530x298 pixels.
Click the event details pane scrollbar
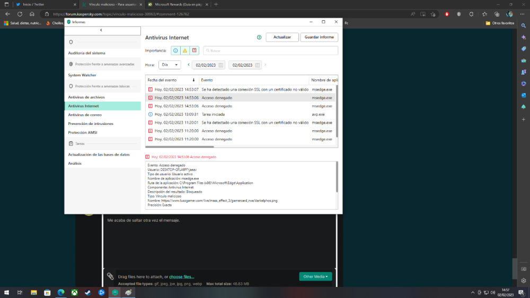click(x=337, y=177)
